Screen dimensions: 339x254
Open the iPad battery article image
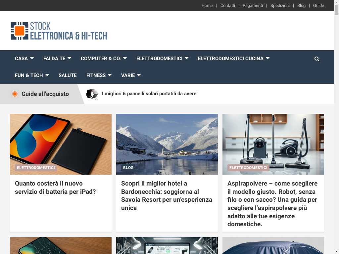point(61,144)
